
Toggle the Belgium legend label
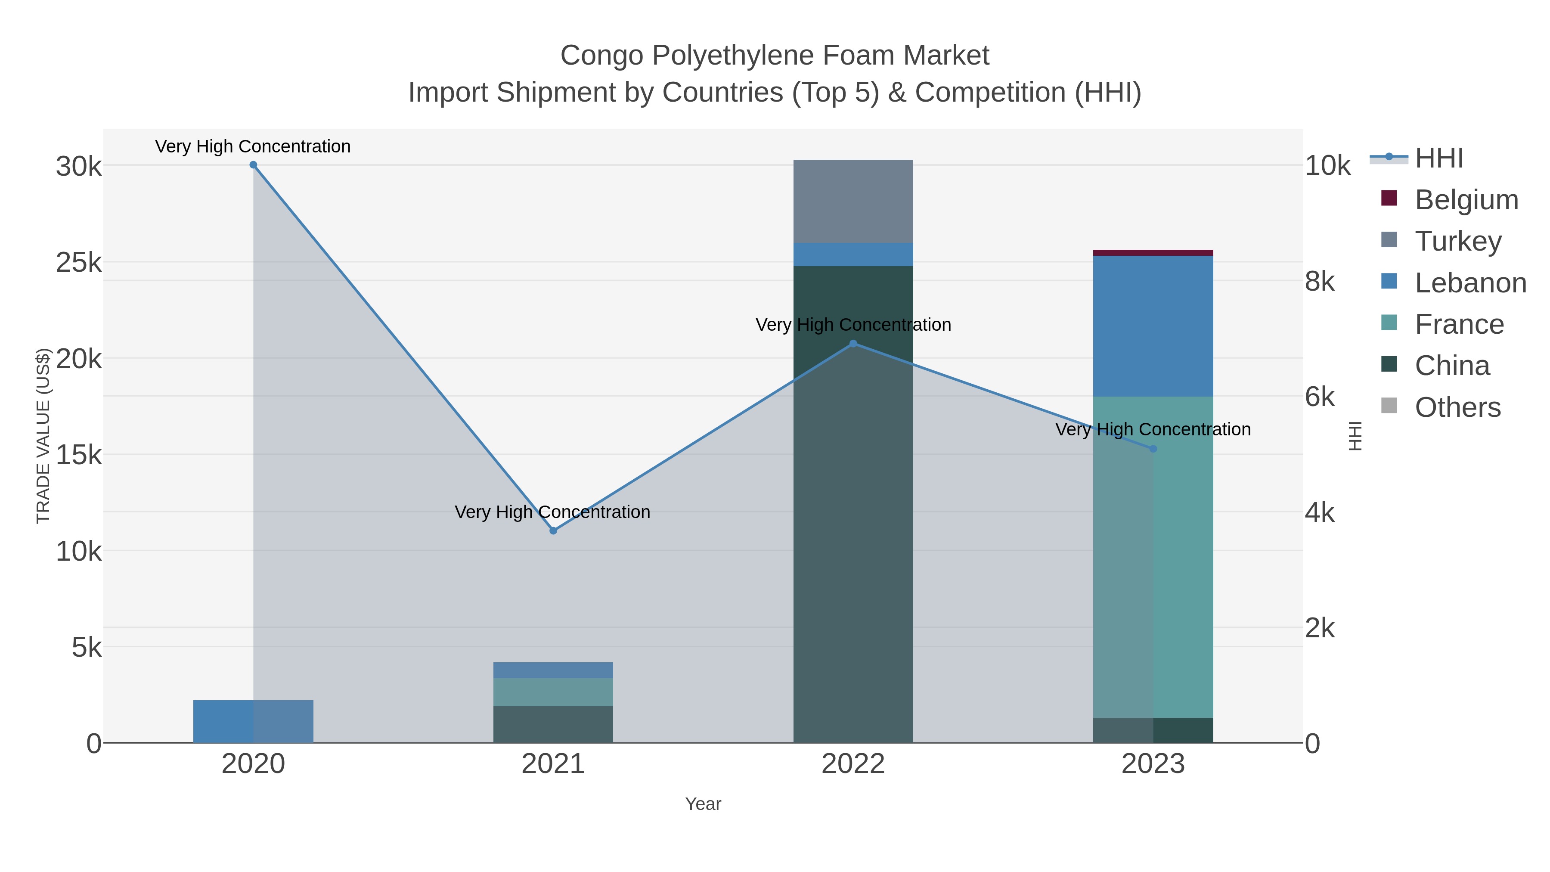1466,200
